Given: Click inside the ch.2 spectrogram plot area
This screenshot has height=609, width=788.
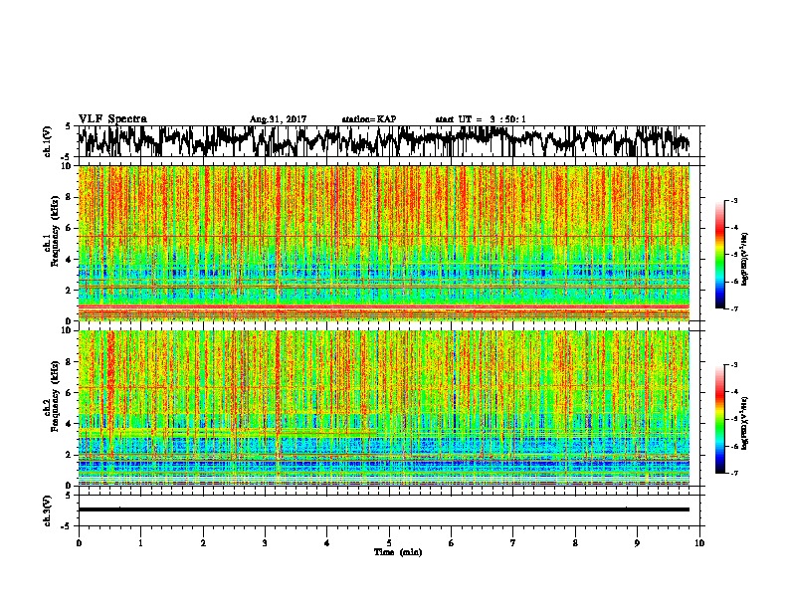Looking at the screenshot, I should (384, 408).
